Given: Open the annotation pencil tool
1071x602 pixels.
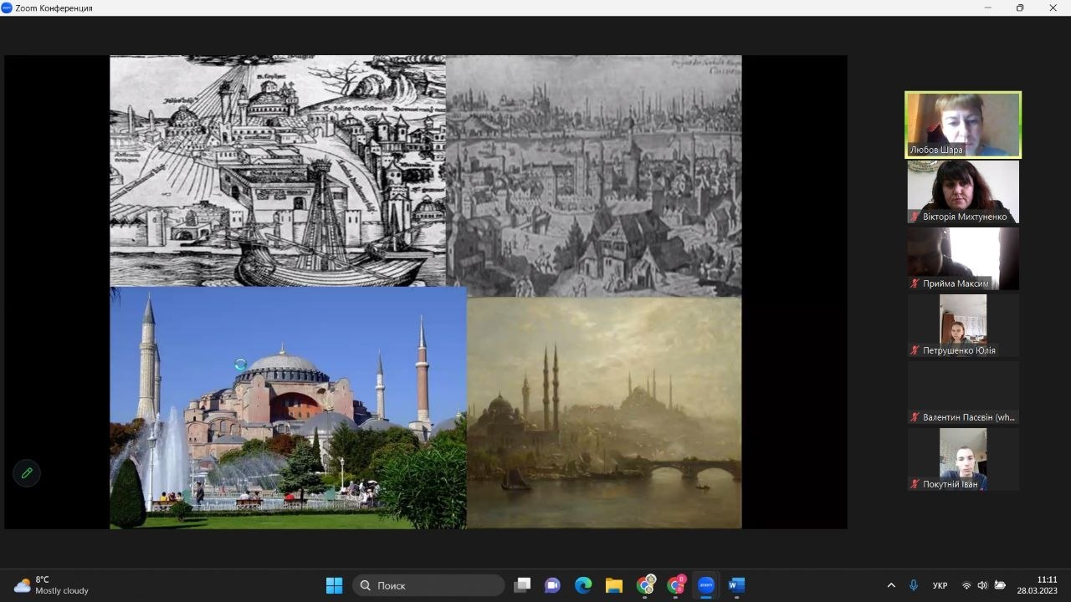Looking at the screenshot, I should (x=27, y=473).
